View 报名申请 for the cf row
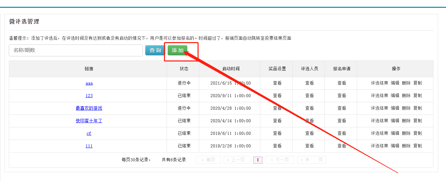446x181 pixels. (x=342, y=133)
